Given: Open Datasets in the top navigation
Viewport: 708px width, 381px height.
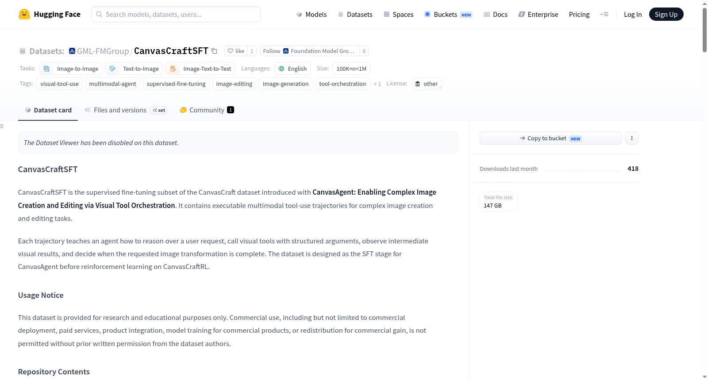Looking at the screenshot, I should 355,14.
